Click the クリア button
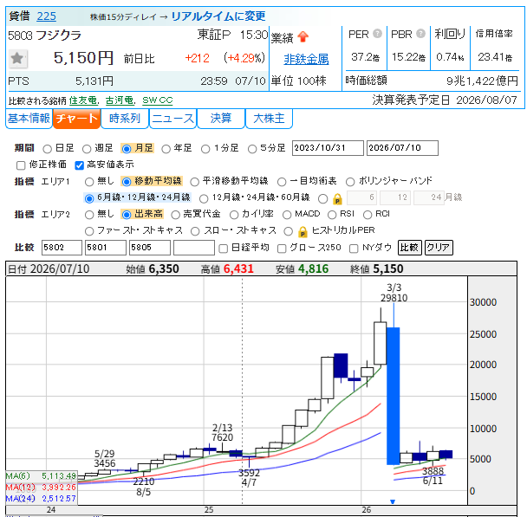The image size is (527, 517). [439, 248]
